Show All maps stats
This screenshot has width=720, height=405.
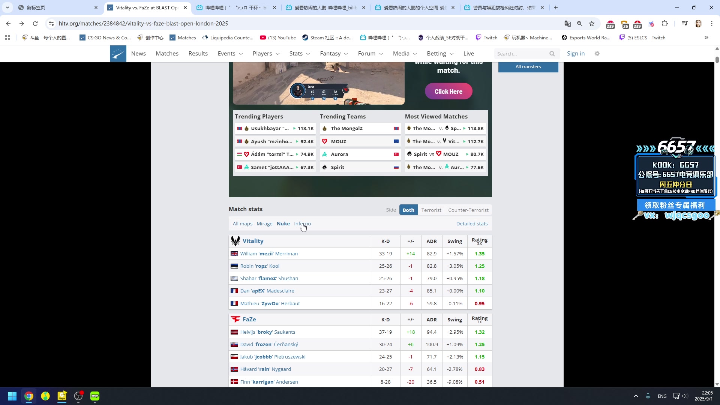click(x=243, y=223)
